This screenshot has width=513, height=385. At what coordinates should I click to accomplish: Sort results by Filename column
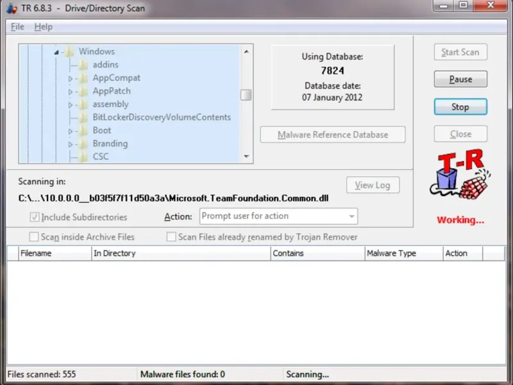coord(55,253)
